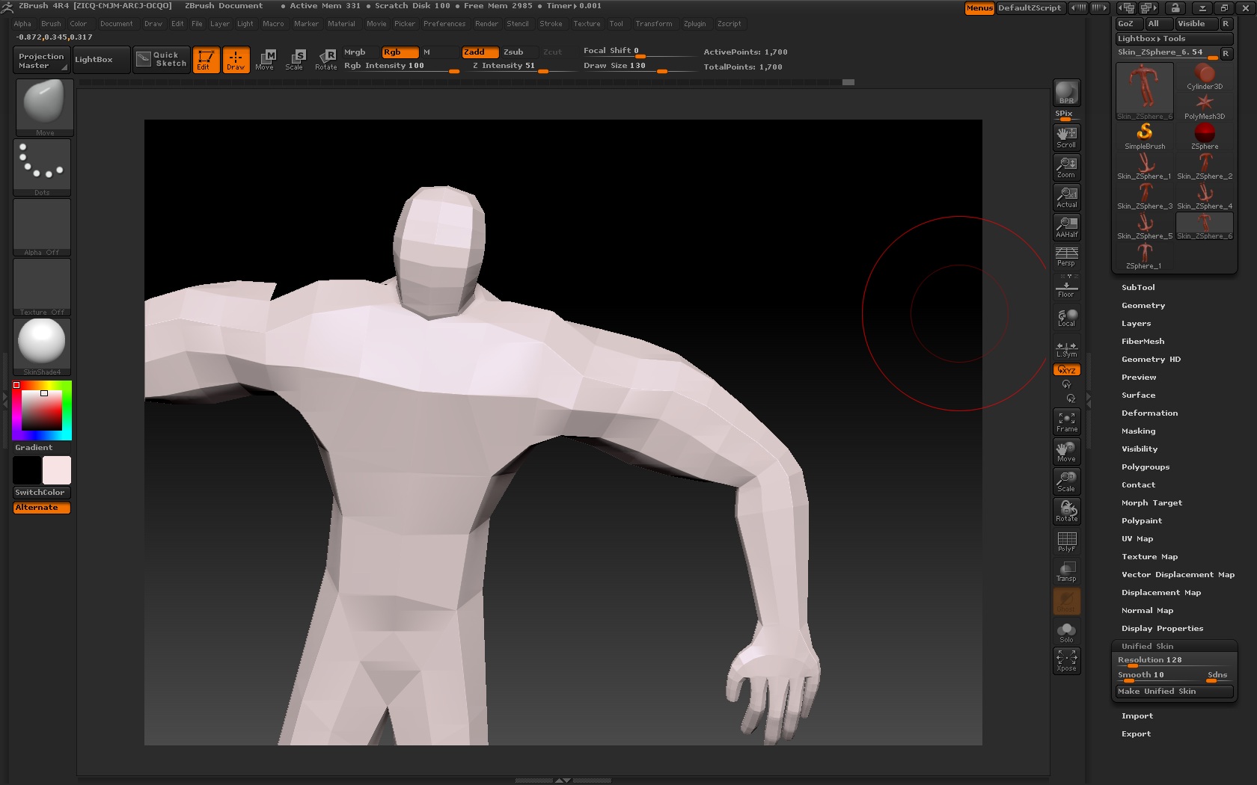Toggle Local transformations
The image size is (1257, 785).
[1066, 318]
